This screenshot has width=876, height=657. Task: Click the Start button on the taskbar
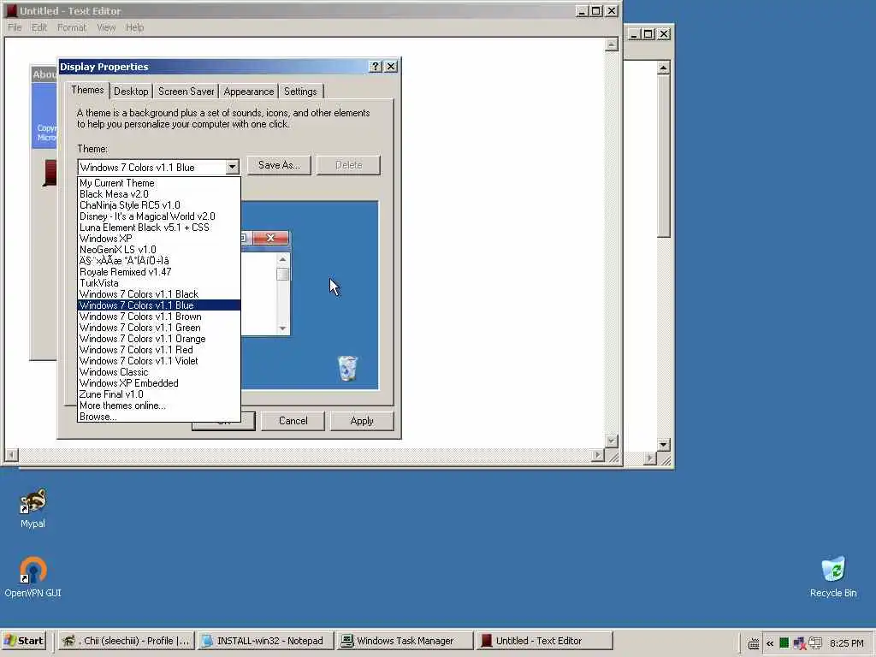click(24, 641)
